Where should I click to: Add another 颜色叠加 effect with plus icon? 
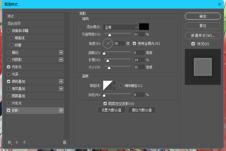pyautogui.click(x=61, y=81)
